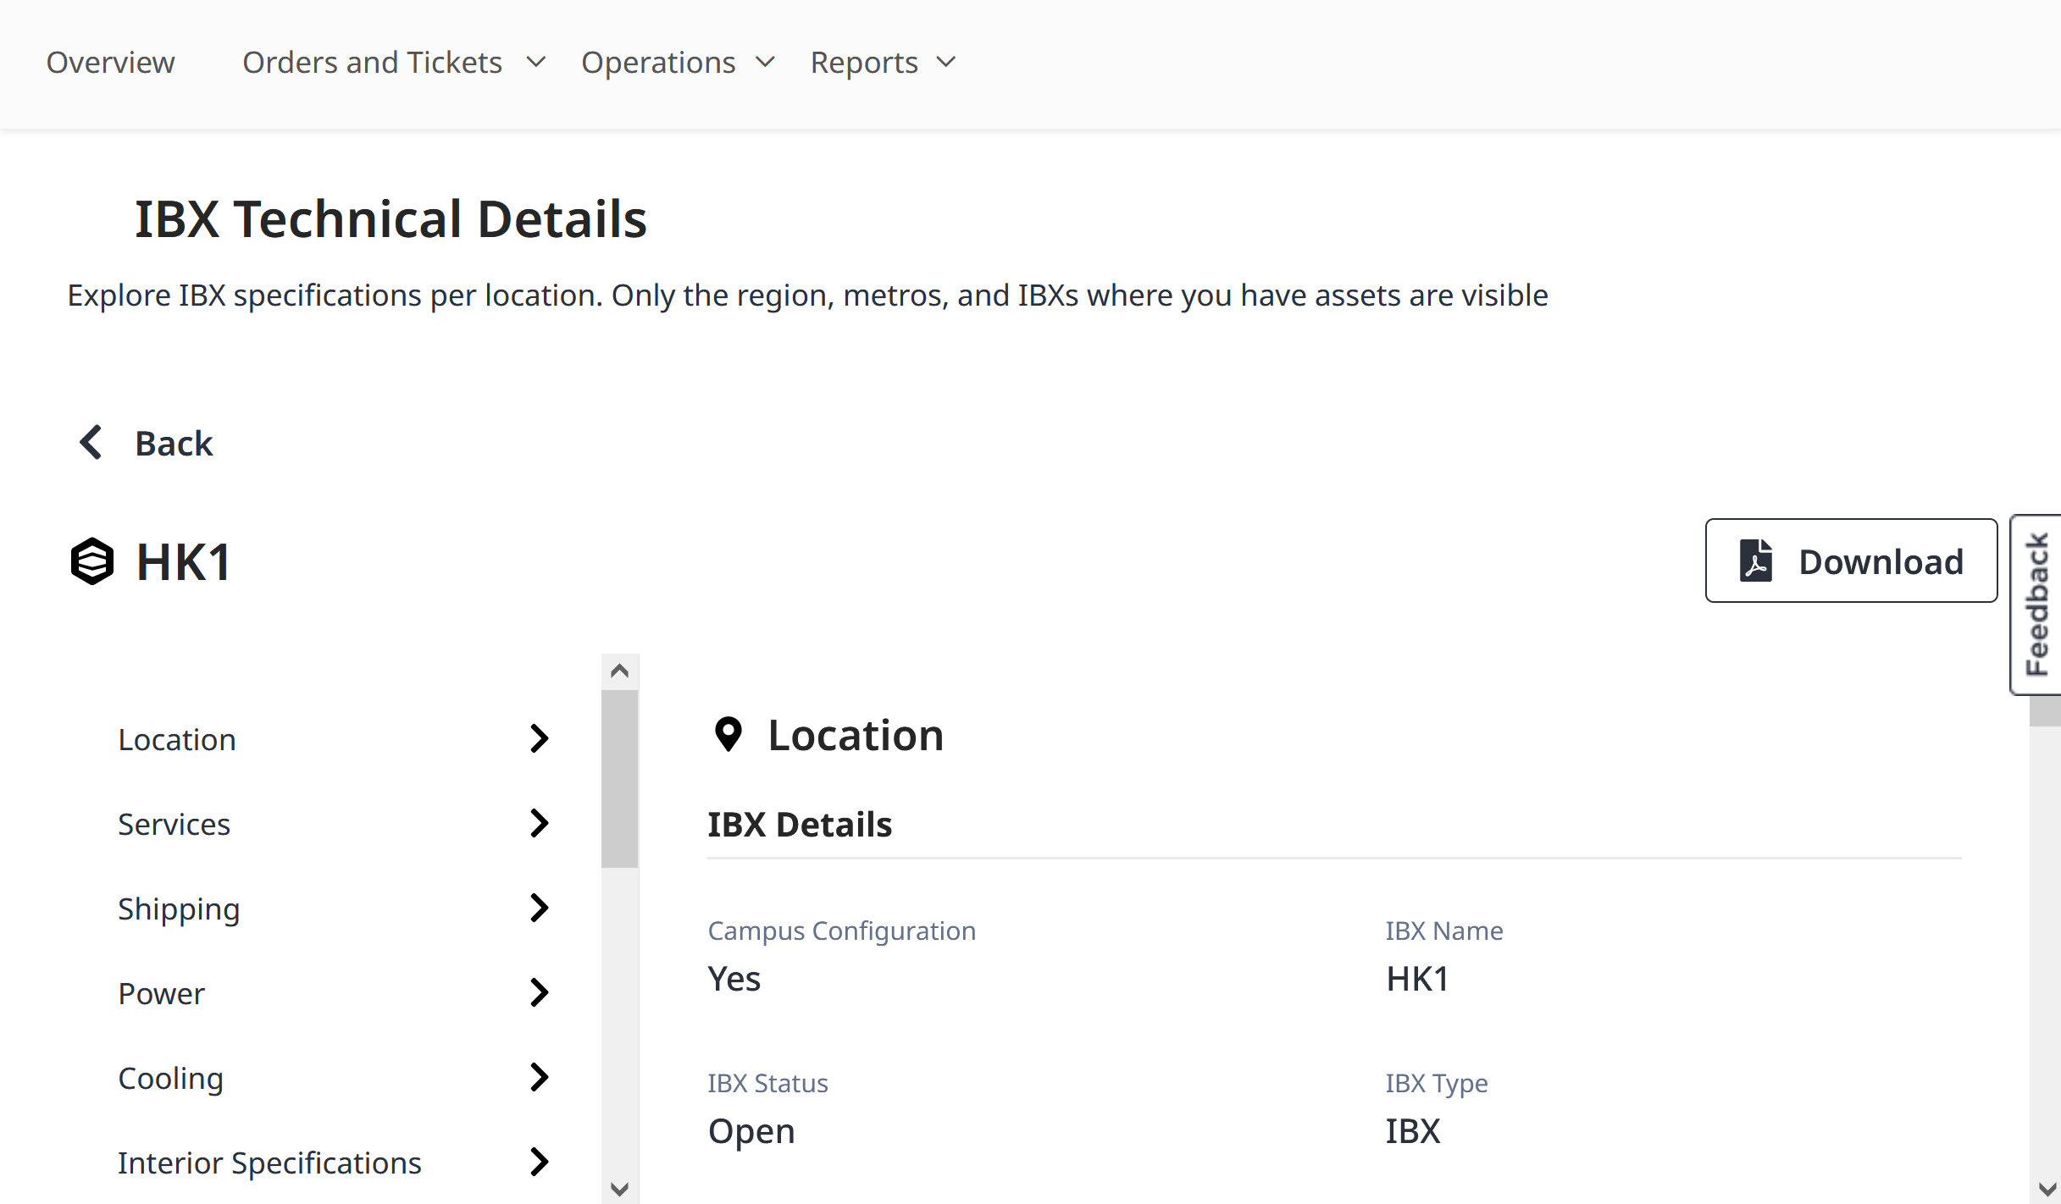Viewport: 2061px width, 1204px height.
Task: Click the chevron next to Power
Action: click(539, 992)
